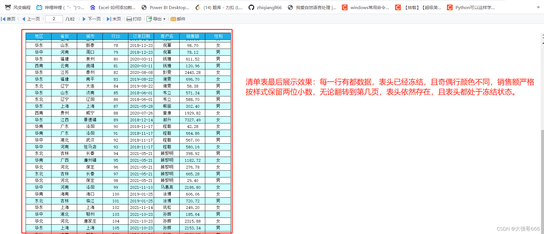Select date 2020-08-08 in row 82
The image size is (544, 234).
tap(141, 73)
